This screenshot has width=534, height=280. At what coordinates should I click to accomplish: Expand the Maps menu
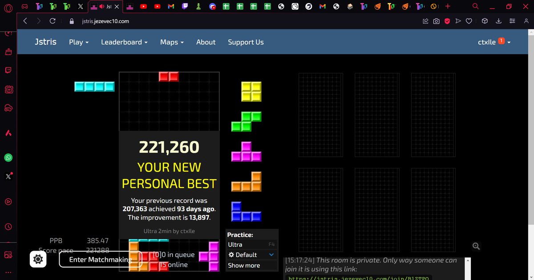pos(172,42)
